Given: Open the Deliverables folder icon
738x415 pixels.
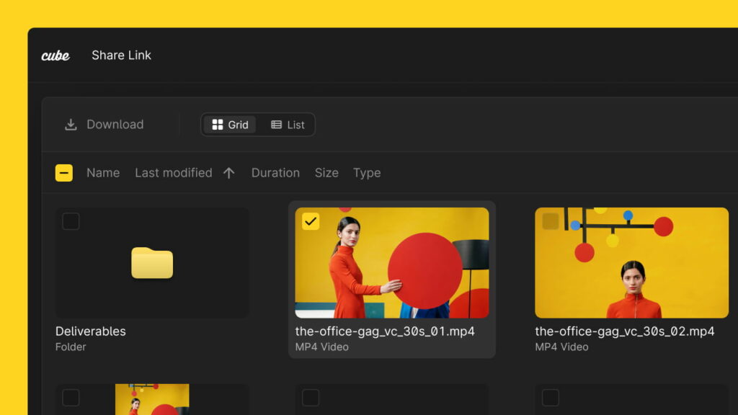Looking at the screenshot, I should click(152, 262).
